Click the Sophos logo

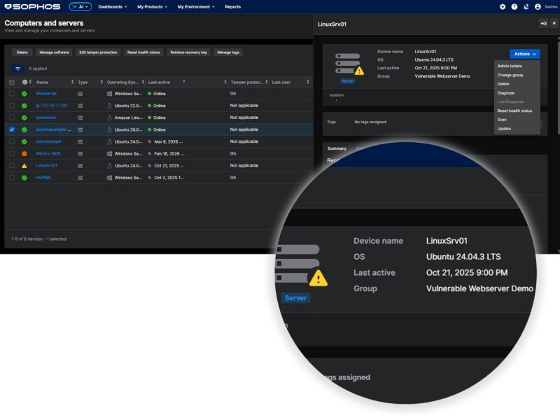pos(32,7)
